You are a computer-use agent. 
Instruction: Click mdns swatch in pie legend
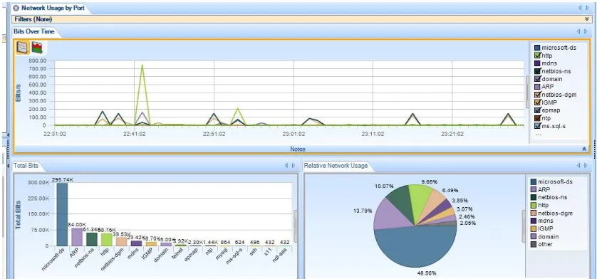click(x=534, y=221)
